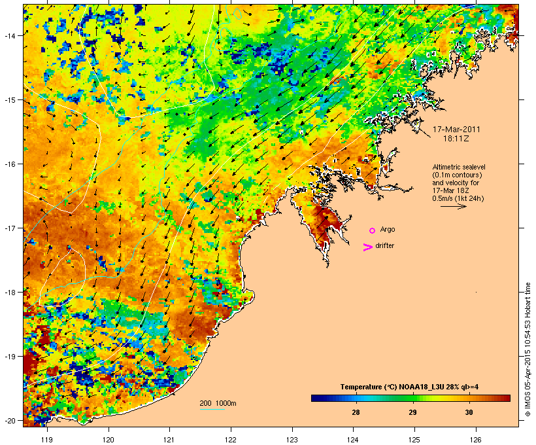The height and width of the screenshot is (445, 536).
Task: Click the velocity scale arrow under 0.5m/s
Action: tap(453, 206)
